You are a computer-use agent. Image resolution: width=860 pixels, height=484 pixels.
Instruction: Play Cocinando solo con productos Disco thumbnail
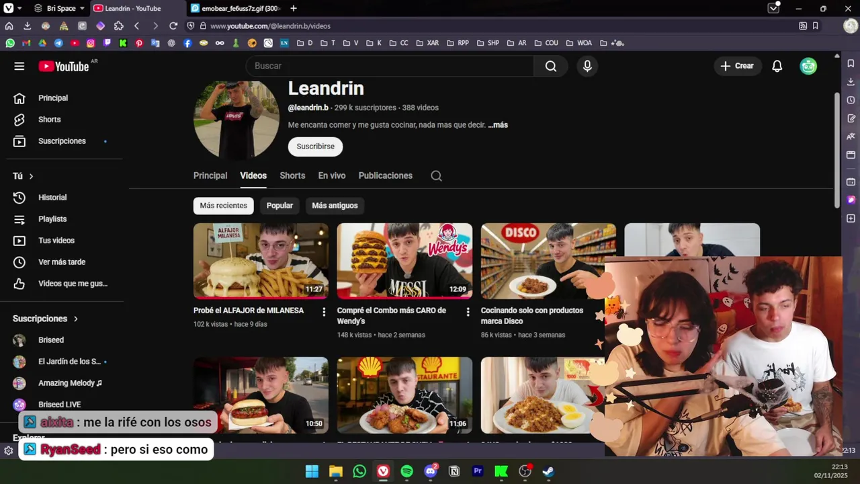coord(548,261)
